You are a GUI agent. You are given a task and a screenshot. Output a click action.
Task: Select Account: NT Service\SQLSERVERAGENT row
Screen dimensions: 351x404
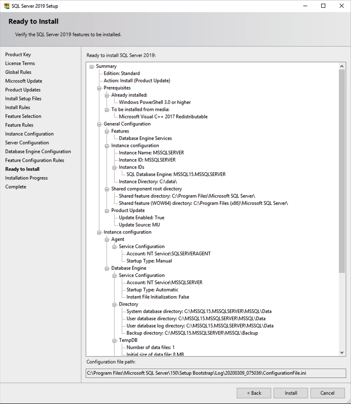coord(169,254)
